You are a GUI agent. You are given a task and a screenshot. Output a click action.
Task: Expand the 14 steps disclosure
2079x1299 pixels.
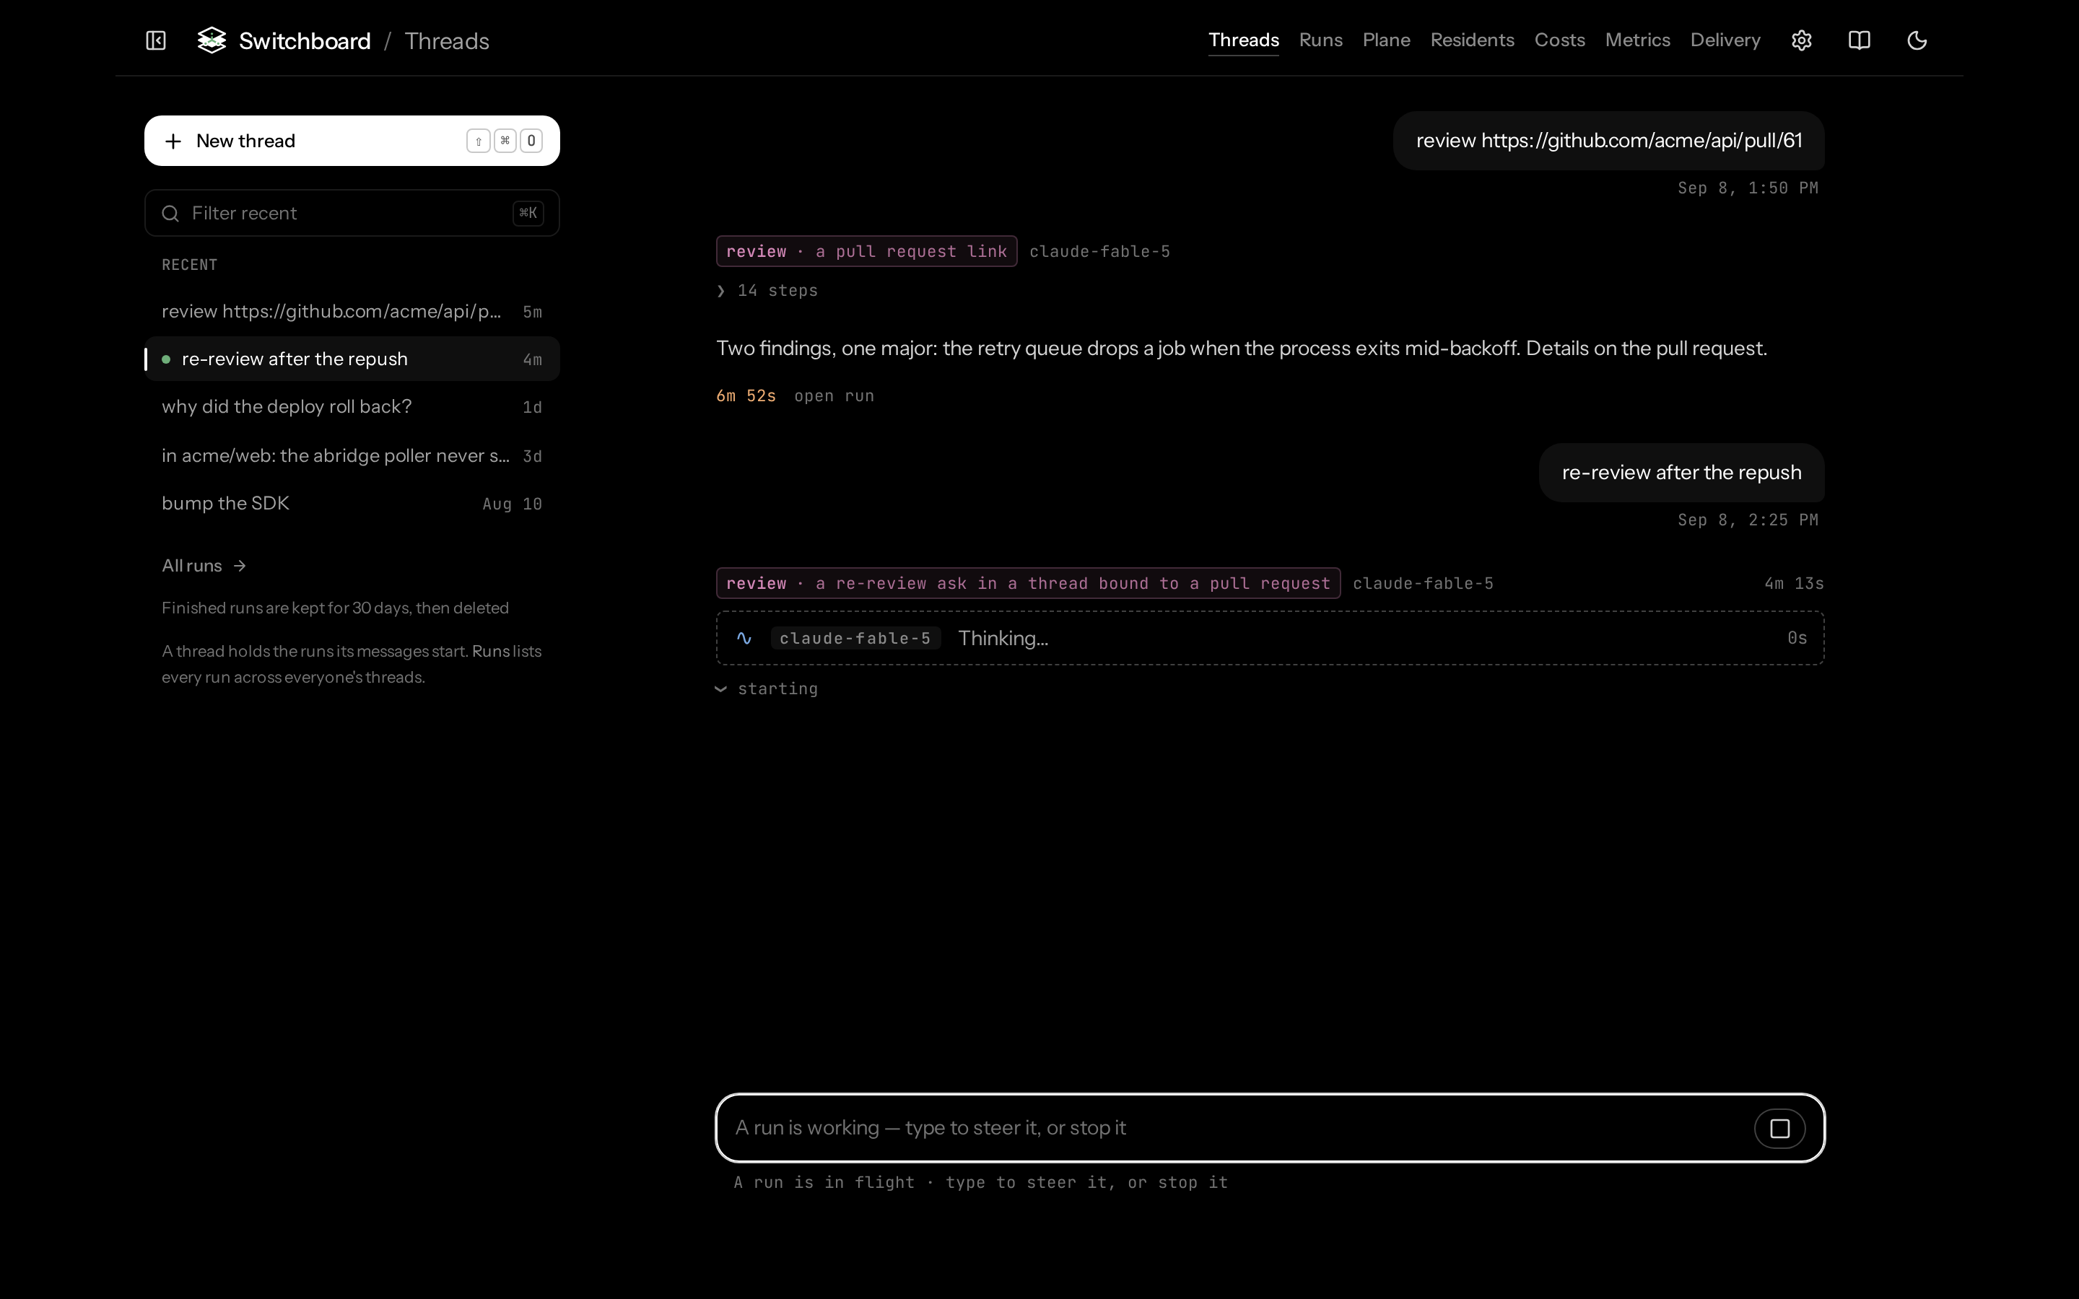tap(767, 290)
